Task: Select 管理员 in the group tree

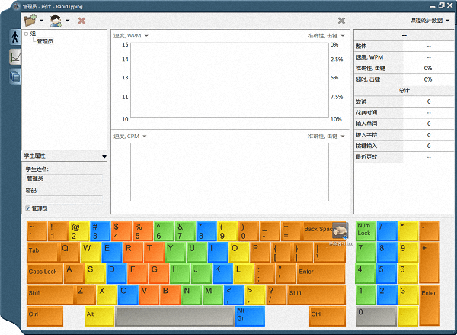Action: tap(45, 41)
